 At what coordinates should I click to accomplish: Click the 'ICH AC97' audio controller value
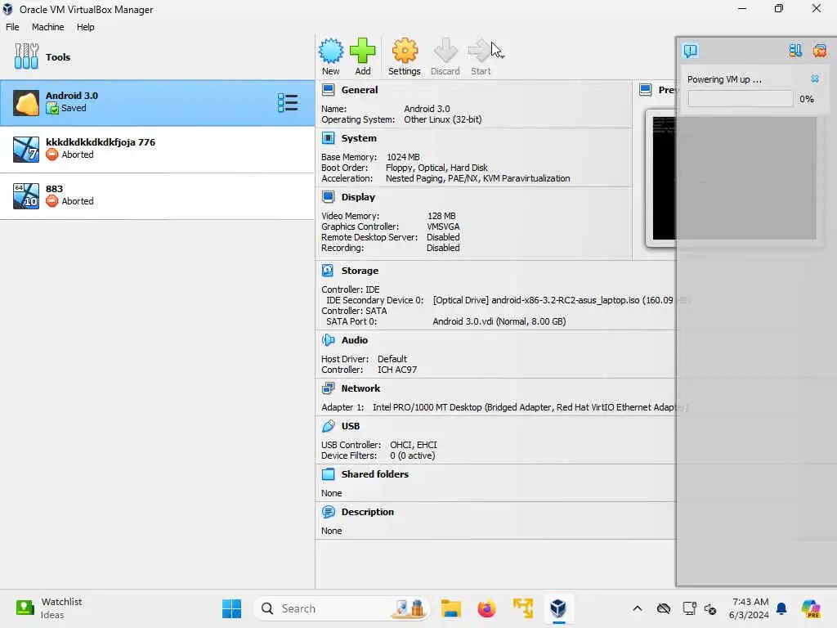[397, 370]
